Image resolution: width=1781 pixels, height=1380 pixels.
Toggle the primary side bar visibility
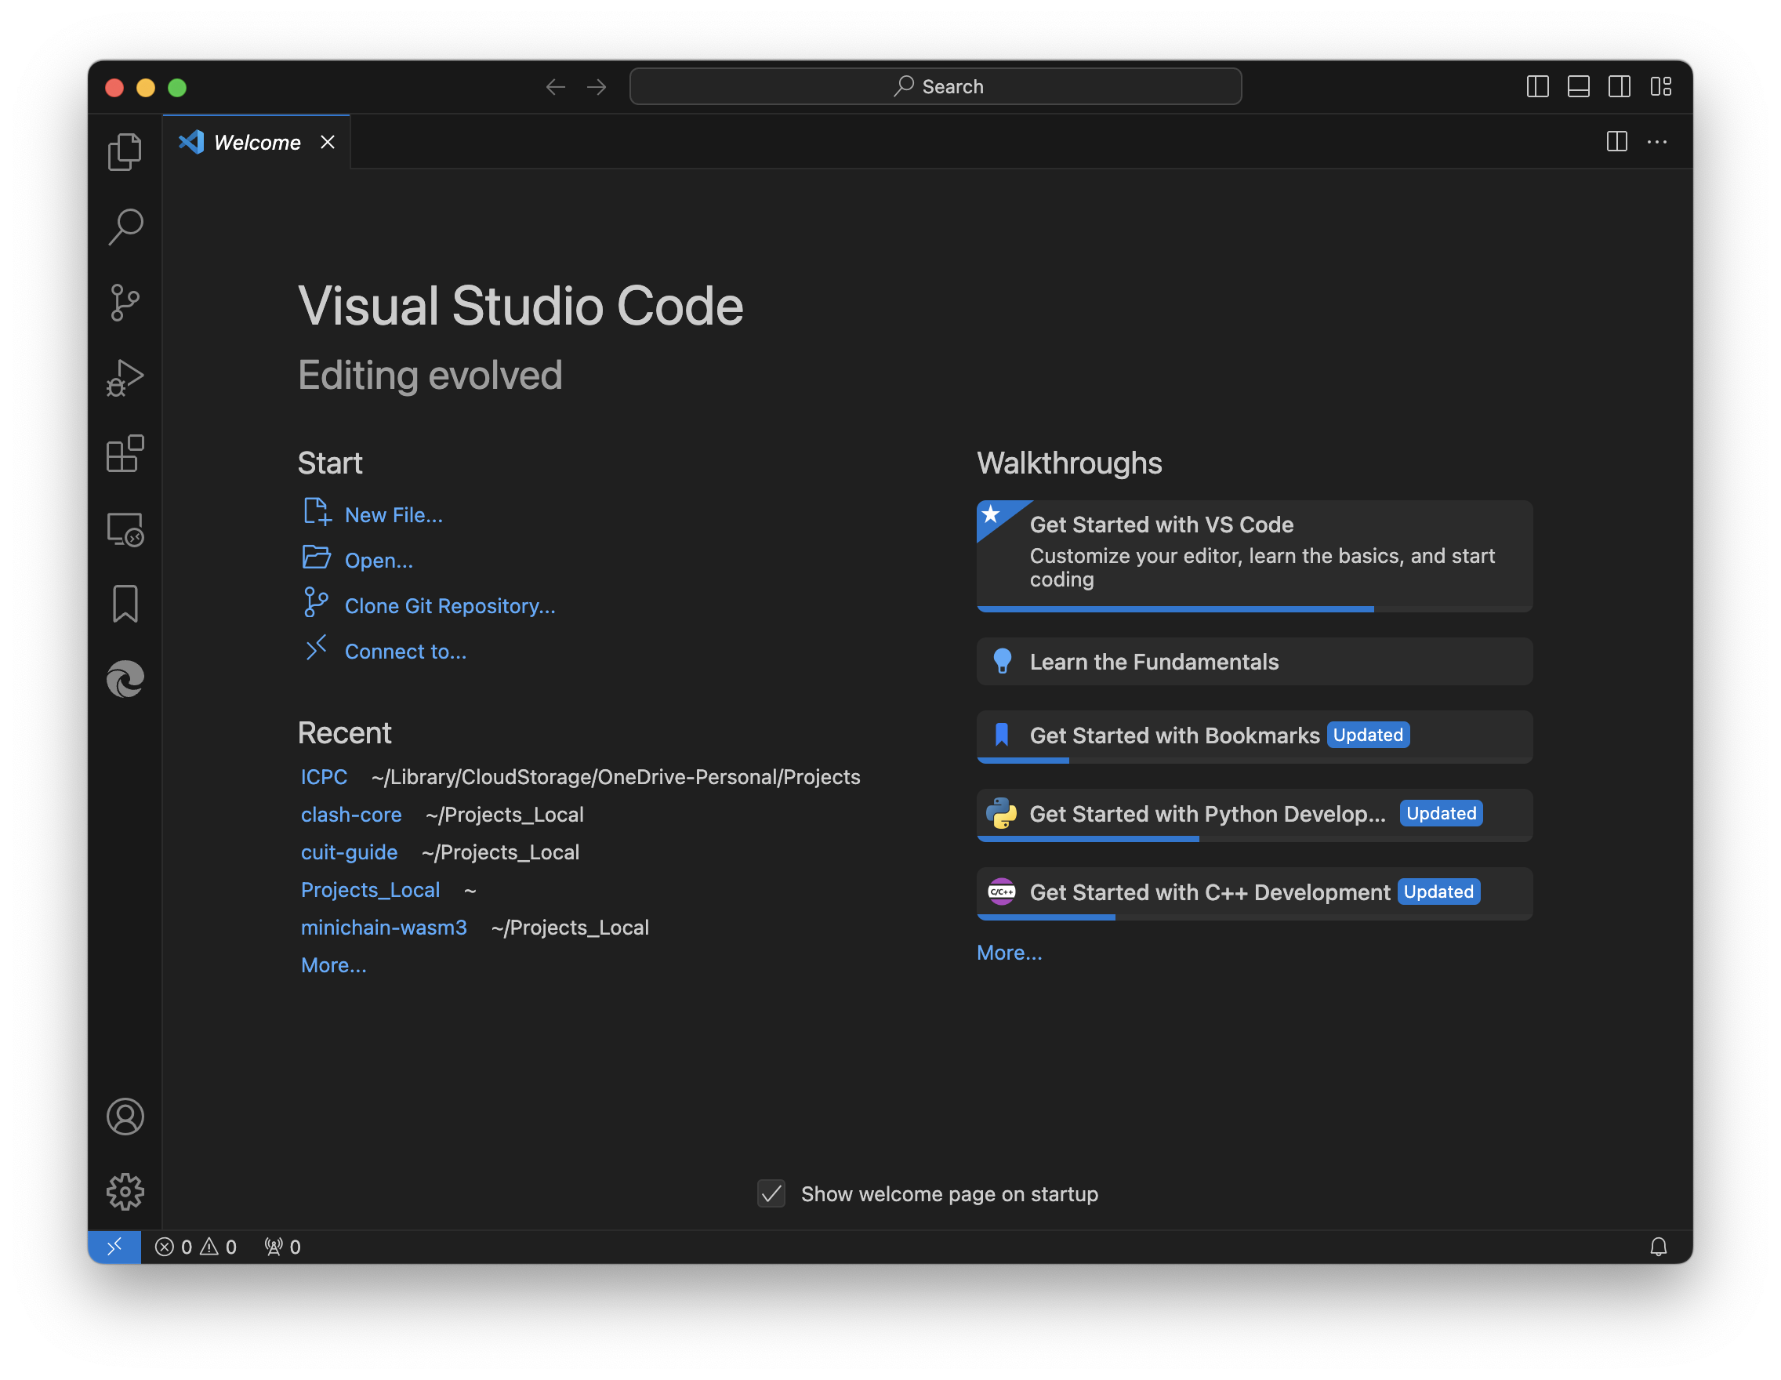pyautogui.click(x=1537, y=86)
